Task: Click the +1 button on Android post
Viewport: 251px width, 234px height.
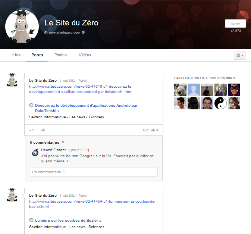Action: [x=32, y=130]
